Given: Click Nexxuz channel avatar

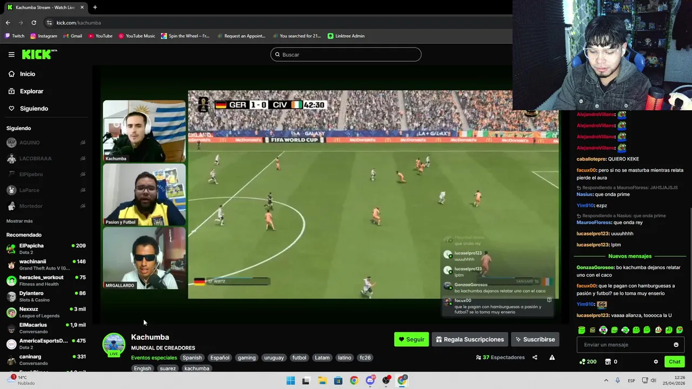Looking at the screenshot, I should coord(11,312).
